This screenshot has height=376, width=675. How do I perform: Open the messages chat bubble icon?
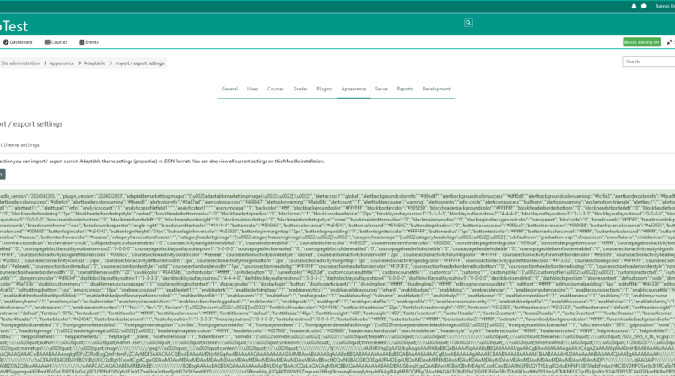coord(644,6)
